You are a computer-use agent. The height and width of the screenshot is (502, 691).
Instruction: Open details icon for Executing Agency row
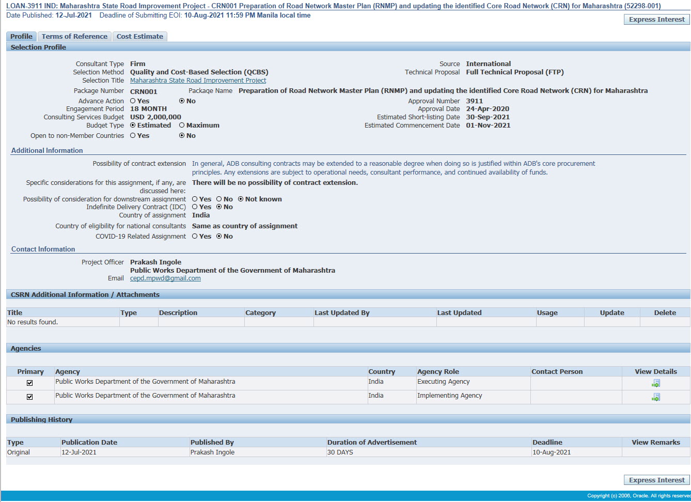(656, 383)
